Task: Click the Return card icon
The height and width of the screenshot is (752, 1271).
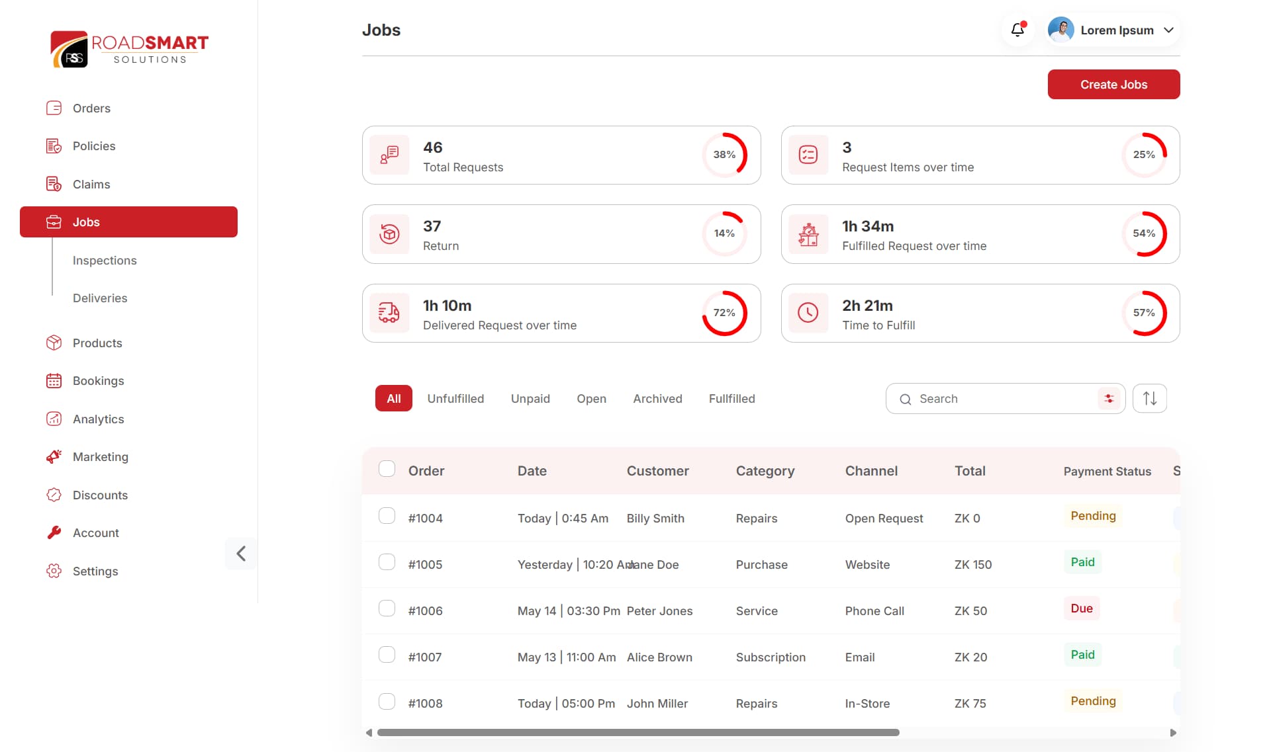Action: point(389,234)
